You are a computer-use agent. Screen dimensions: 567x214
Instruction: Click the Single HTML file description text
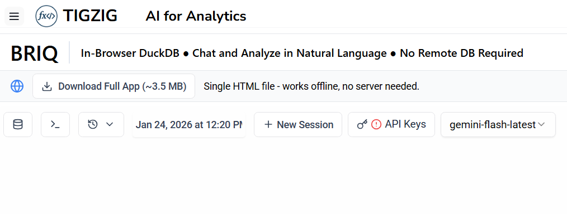(x=311, y=86)
